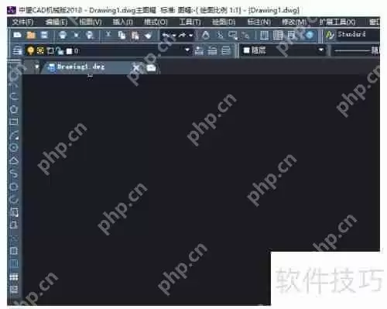Activate the Match Properties brush icon
Image resolution: width=387 pixels, height=309 pixels.
point(149,35)
